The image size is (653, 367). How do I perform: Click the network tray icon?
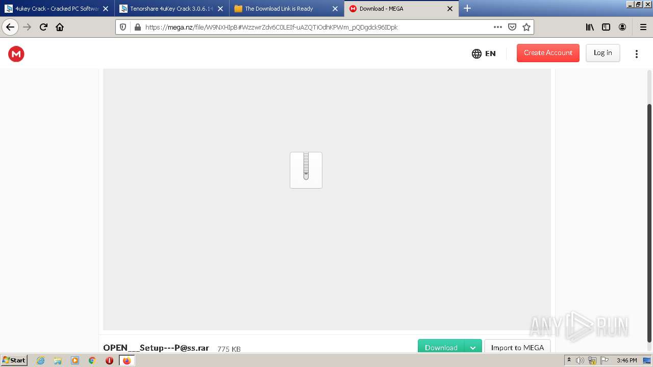pyautogui.click(x=592, y=360)
